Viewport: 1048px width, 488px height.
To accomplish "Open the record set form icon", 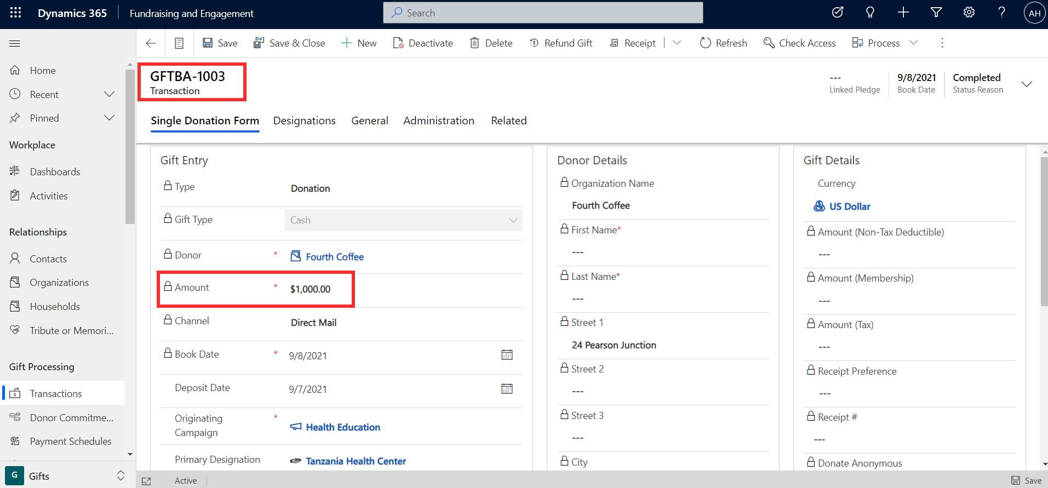I will (179, 43).
